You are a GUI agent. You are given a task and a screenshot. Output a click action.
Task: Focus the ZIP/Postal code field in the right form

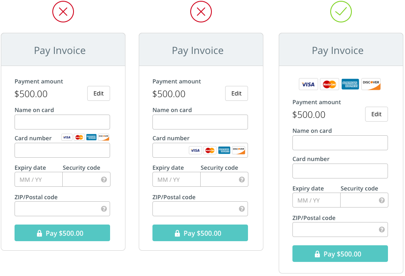tap(334, 230)
